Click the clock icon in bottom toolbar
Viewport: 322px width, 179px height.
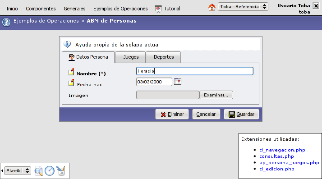[x=50, y=171]
